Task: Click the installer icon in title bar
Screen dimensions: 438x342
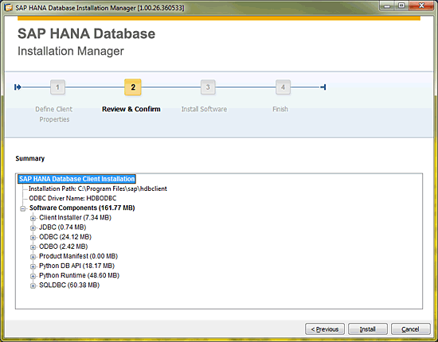Action: (x=9, y=7)
